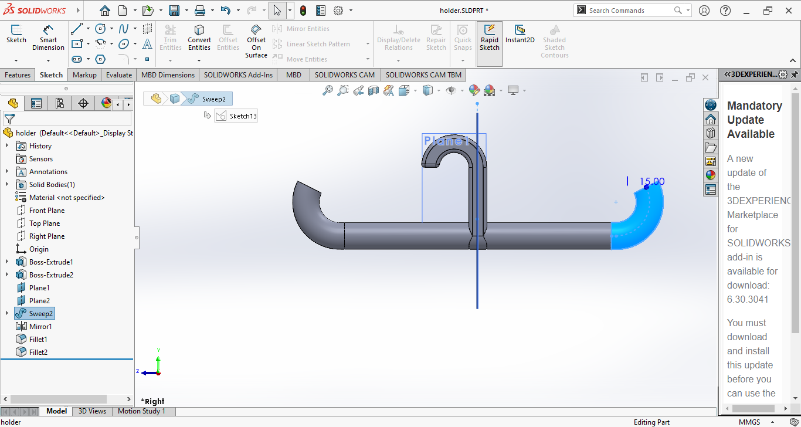The height and width of the screenshot is (427, 801).
Task: Click the Offset On Surface tool
Action: [x=256, y=40]
